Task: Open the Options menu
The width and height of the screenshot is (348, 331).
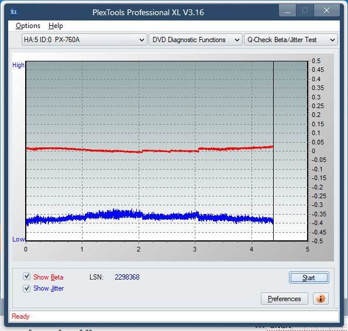Action: (x=28, y=26)
